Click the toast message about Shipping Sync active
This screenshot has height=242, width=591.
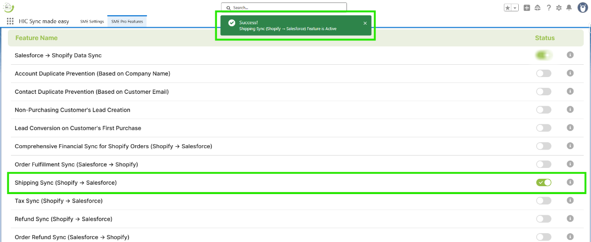click(x=288, y=29)
